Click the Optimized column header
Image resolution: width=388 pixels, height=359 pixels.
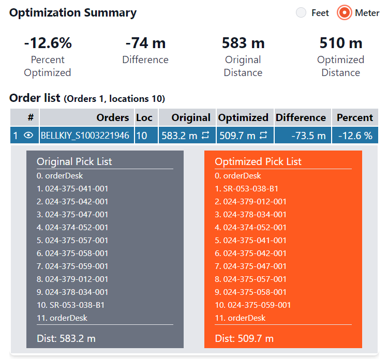[243, 117]
